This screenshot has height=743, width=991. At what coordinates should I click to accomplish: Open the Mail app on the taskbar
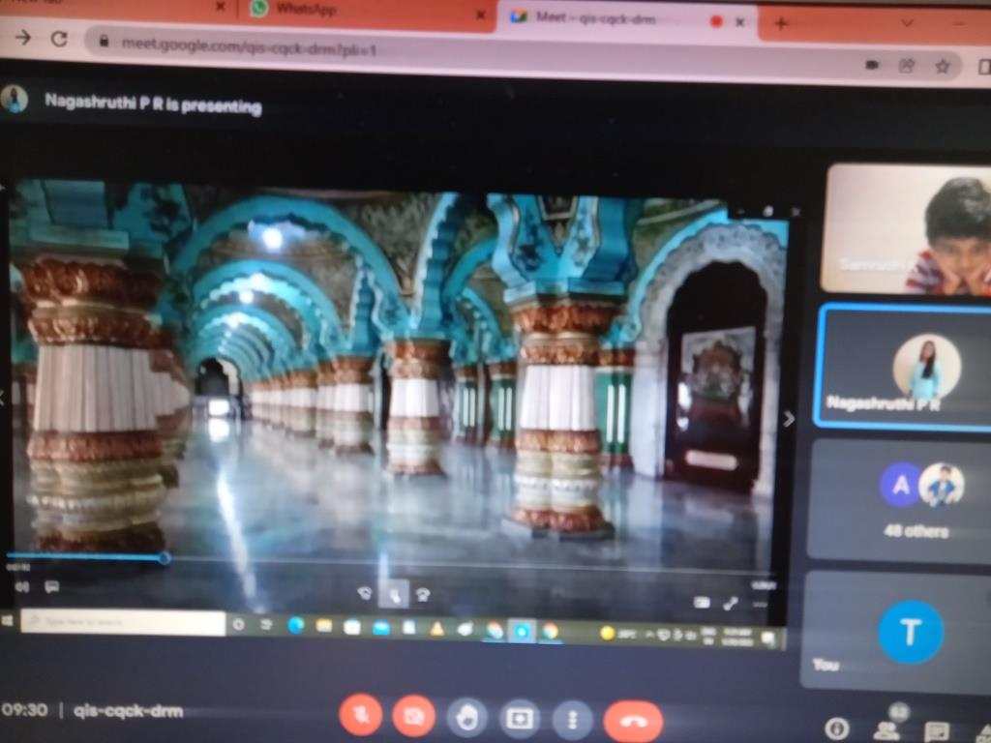380,627
